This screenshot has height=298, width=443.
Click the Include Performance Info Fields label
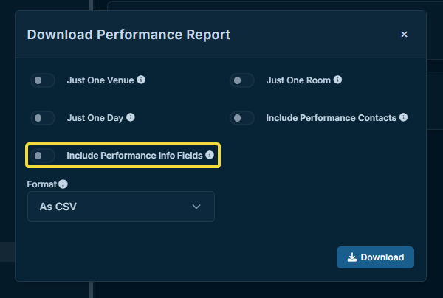[x=134, y=156]
